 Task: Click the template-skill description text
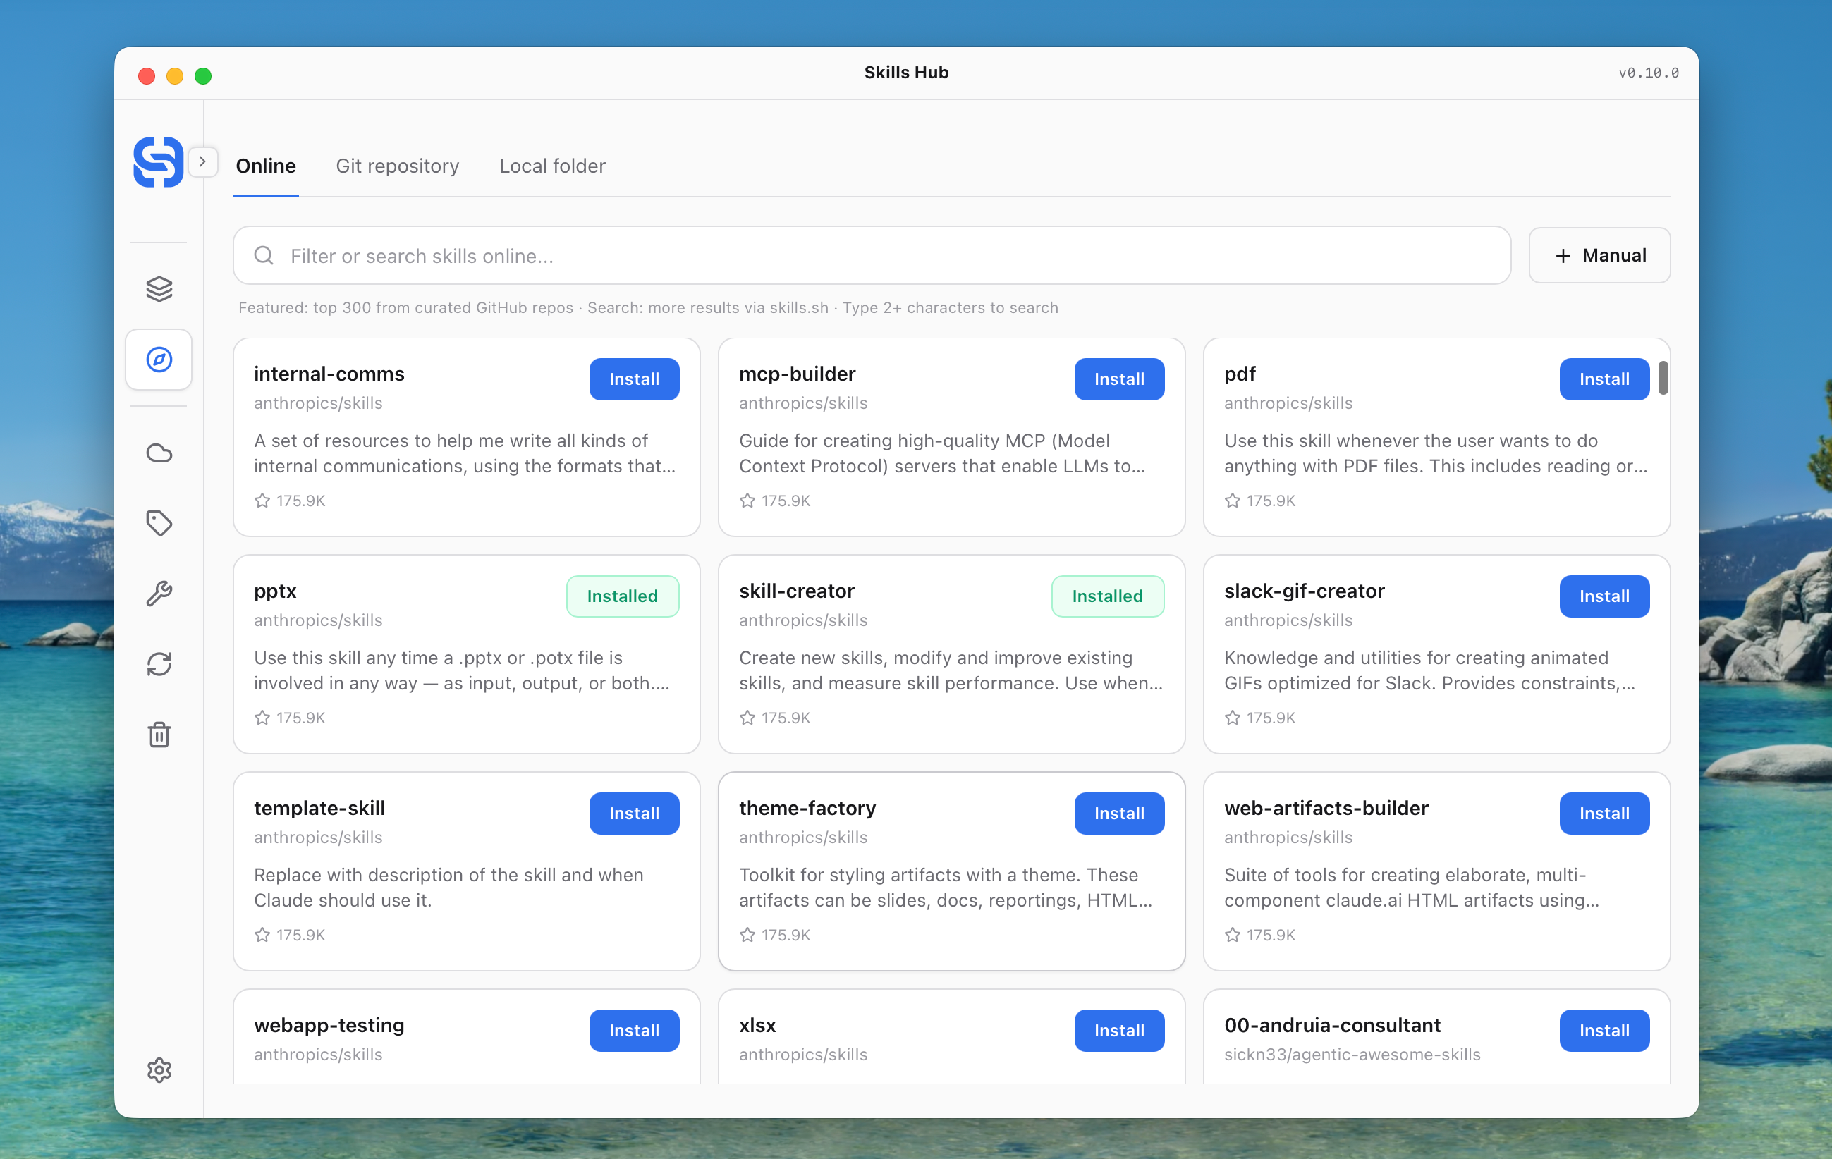pyautogui.click(x=449, y=888)
